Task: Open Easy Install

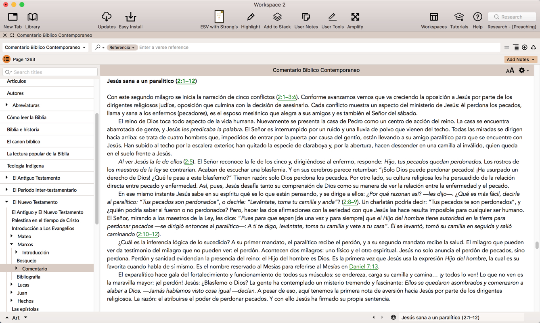Action: [x=130, y=20]
